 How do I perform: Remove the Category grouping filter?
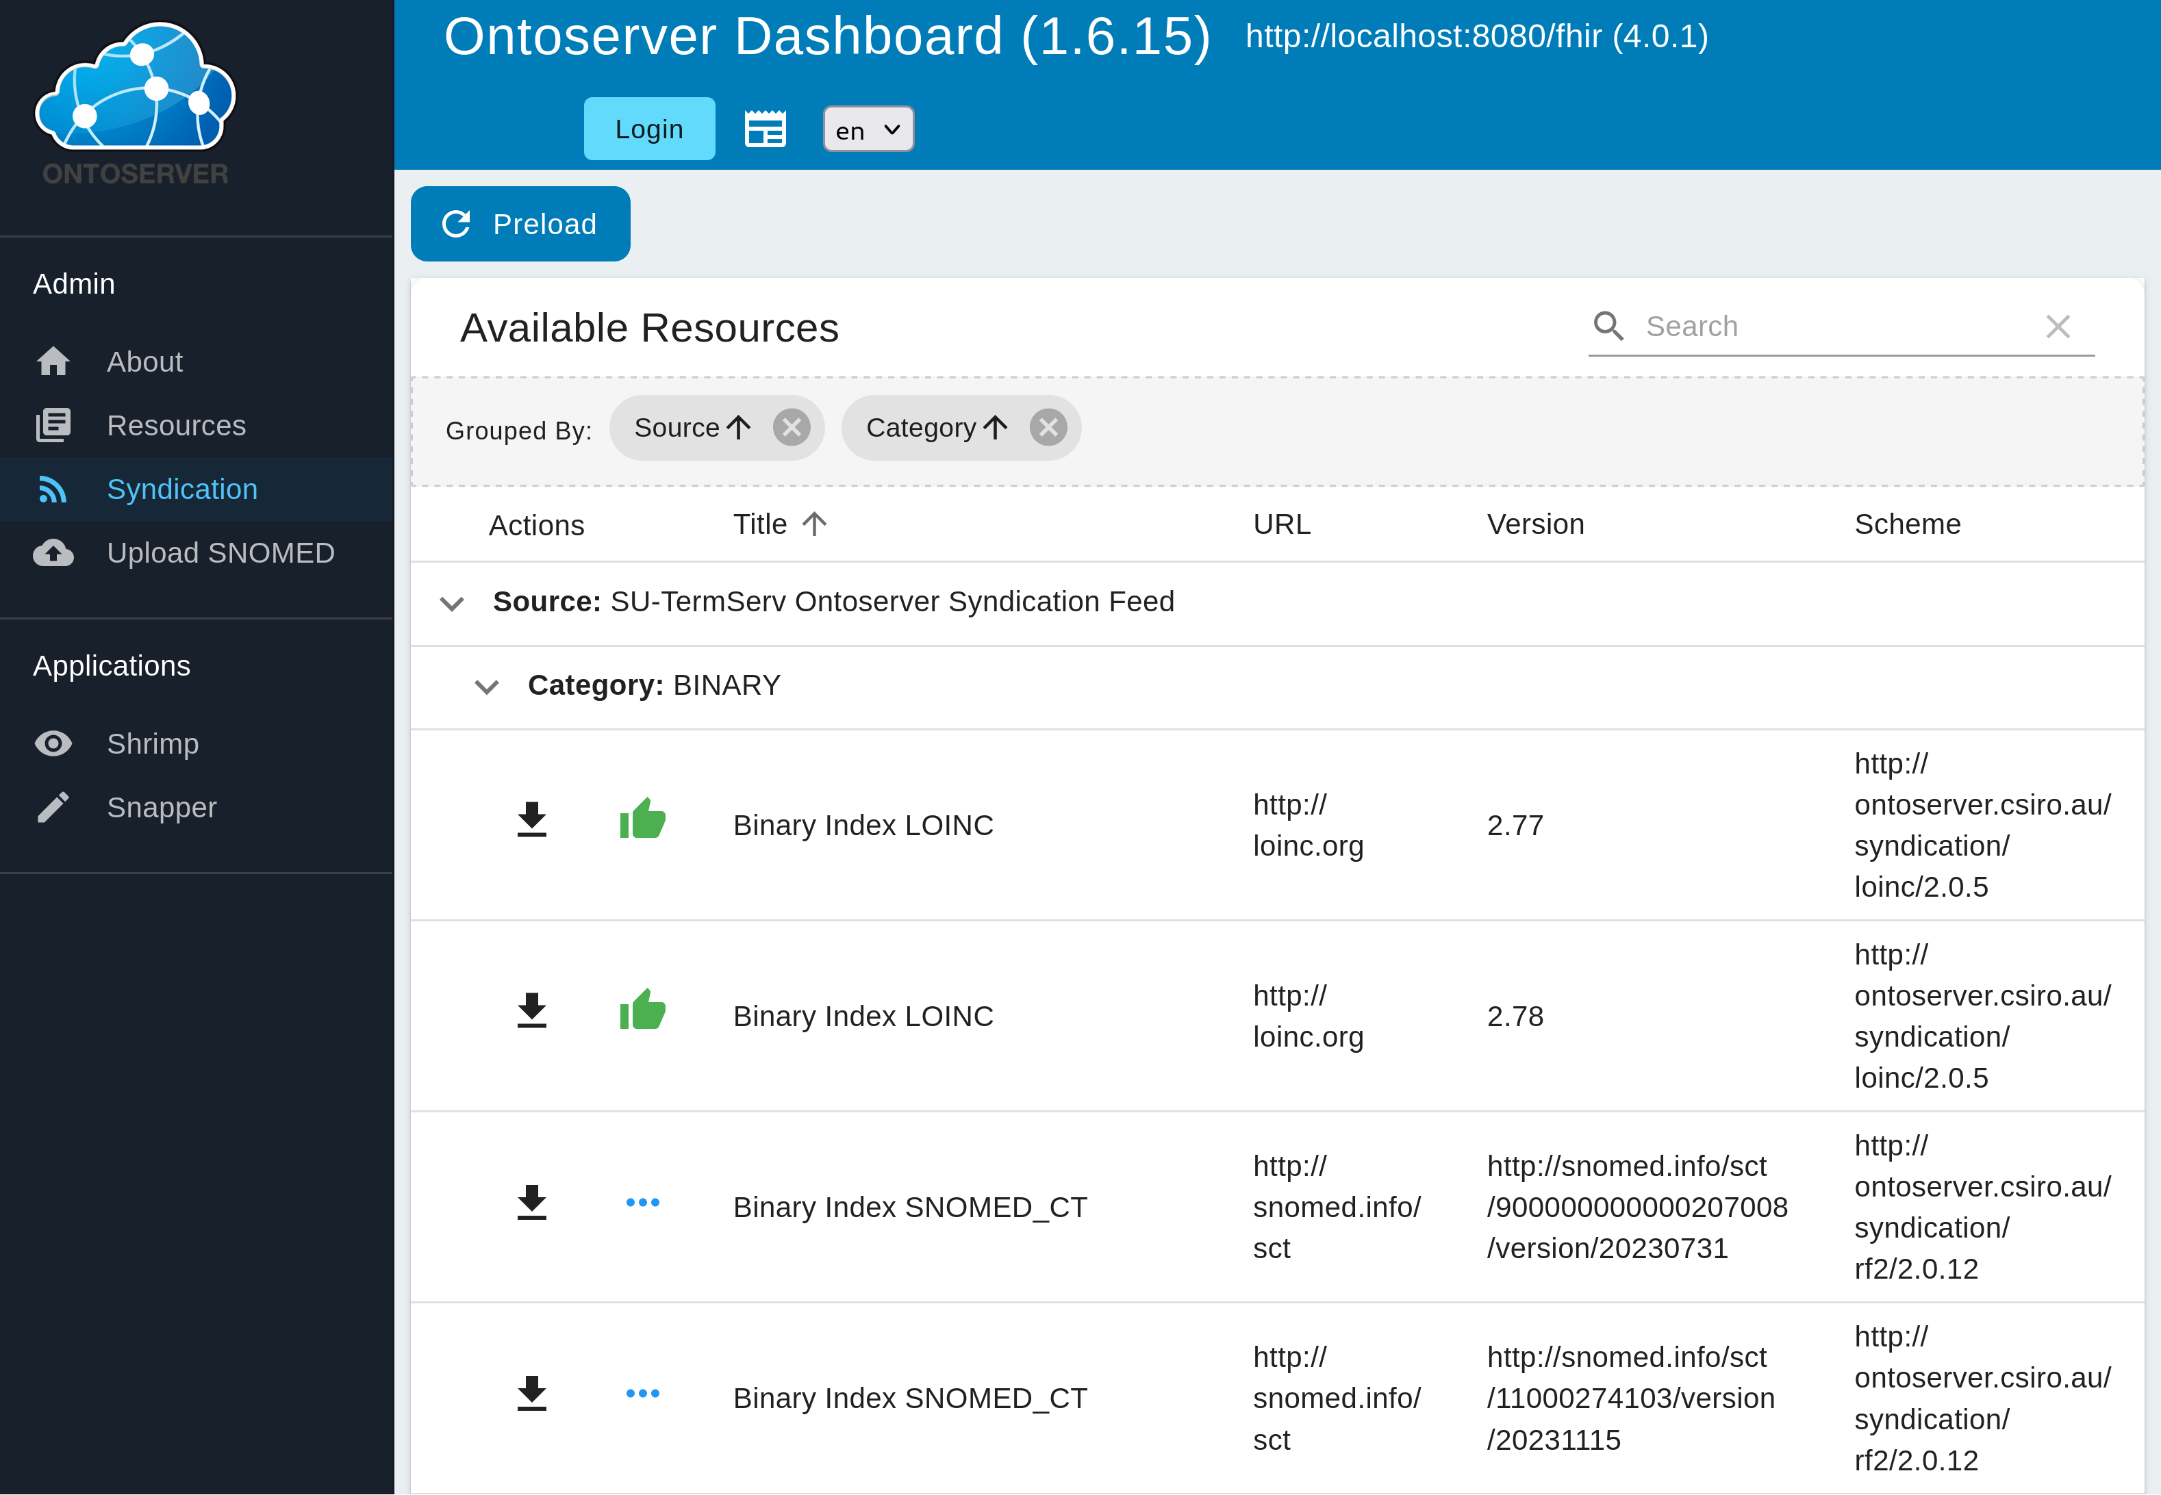pyautogui.click(x=1046, y=429)
